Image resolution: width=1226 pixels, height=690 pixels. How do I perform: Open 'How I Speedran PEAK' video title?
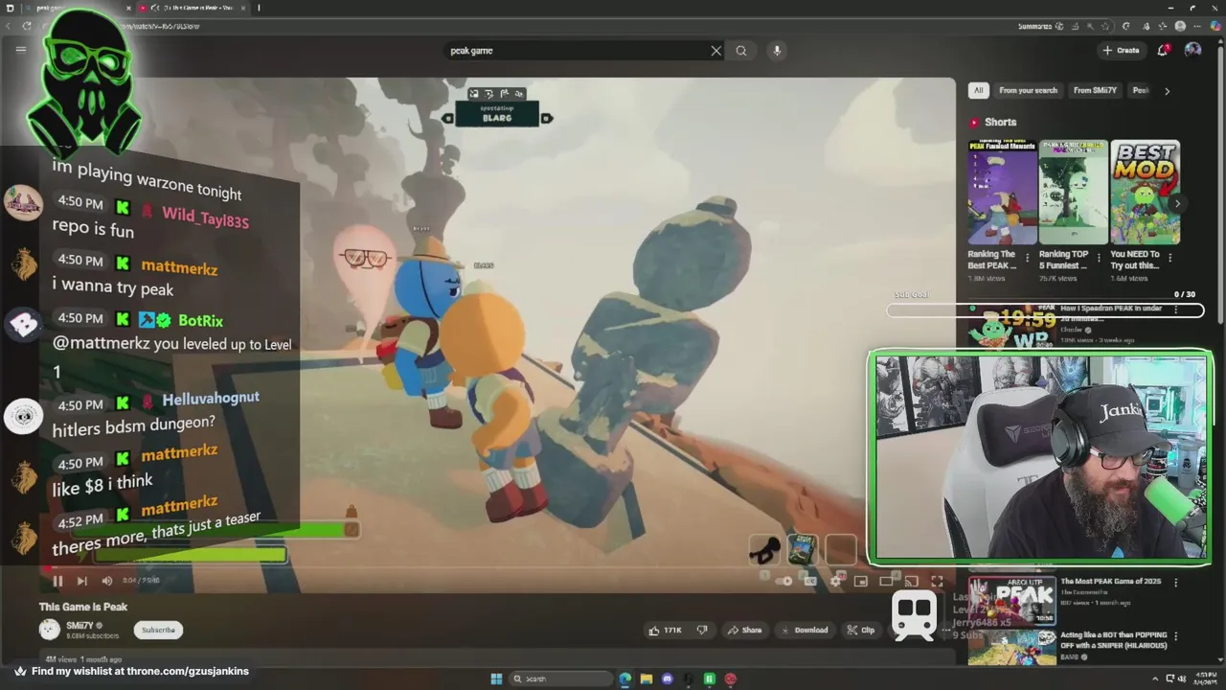[1111, 313]
